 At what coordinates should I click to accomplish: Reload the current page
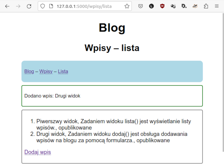(x=29, y=6)
